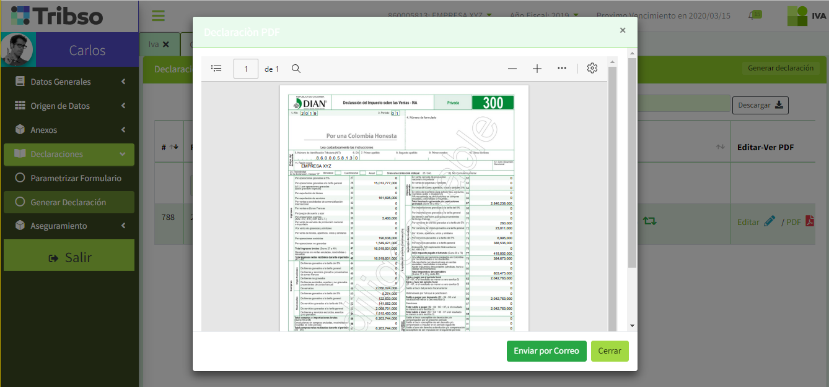
Task: Click the Tribso logo
Action: pyautogui.click(x=57, y=15)
